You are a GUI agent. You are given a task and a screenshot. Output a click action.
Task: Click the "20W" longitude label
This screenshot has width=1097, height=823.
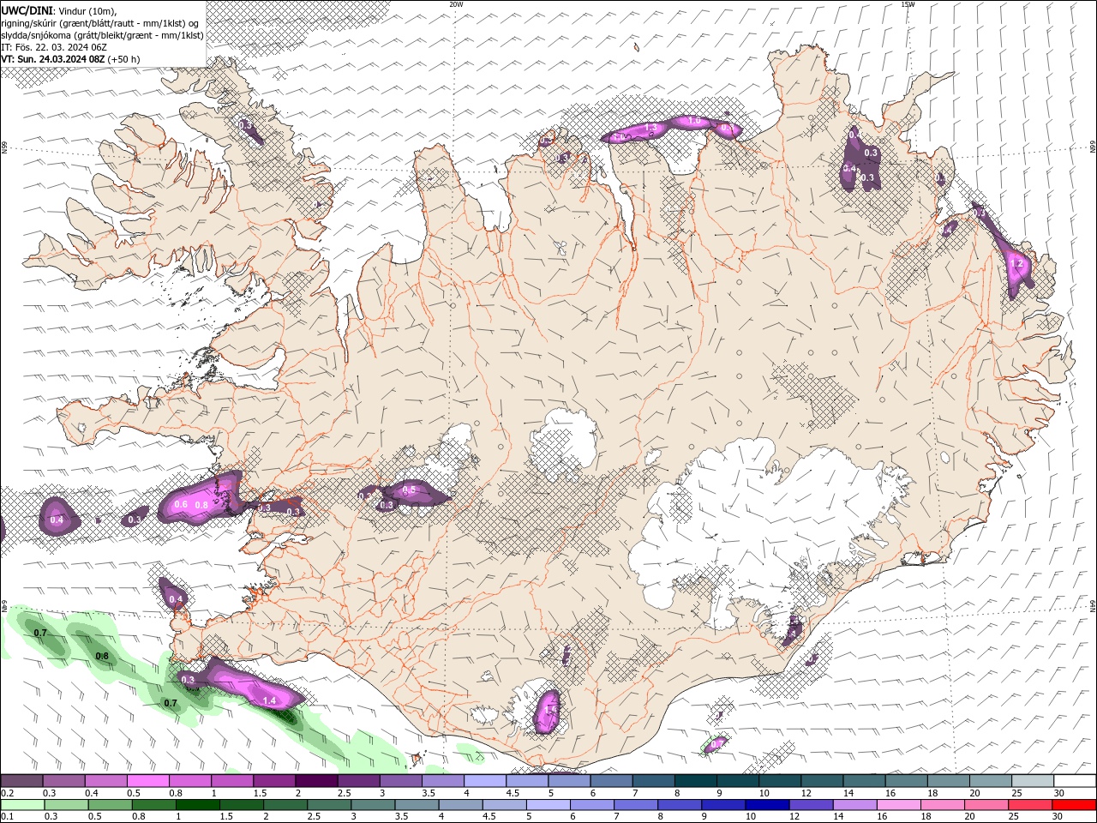coord(456,4)
